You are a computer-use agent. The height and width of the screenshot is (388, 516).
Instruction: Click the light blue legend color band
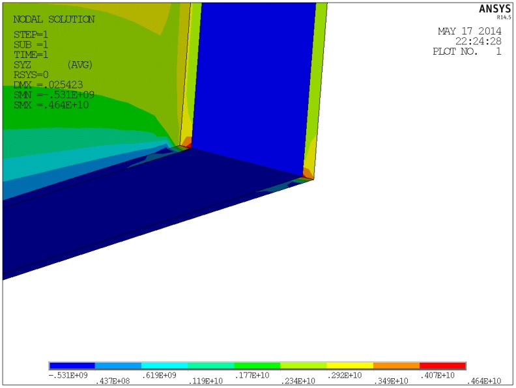[x=118, y=366]
